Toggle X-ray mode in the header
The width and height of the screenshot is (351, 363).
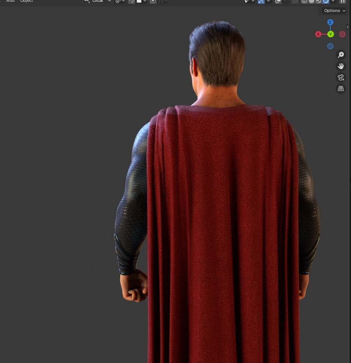click(x=295, y=2)
